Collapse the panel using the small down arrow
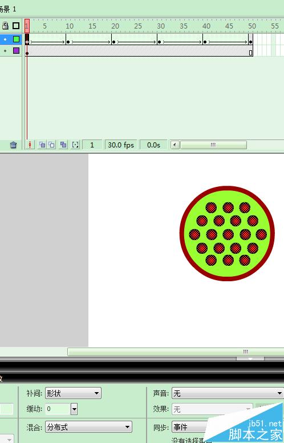This screenshot has width=284, height=443. tap(250, 358)
